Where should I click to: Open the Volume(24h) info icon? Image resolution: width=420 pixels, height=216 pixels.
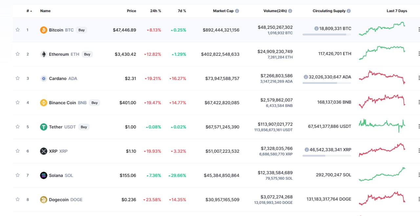tap(290, 11)
